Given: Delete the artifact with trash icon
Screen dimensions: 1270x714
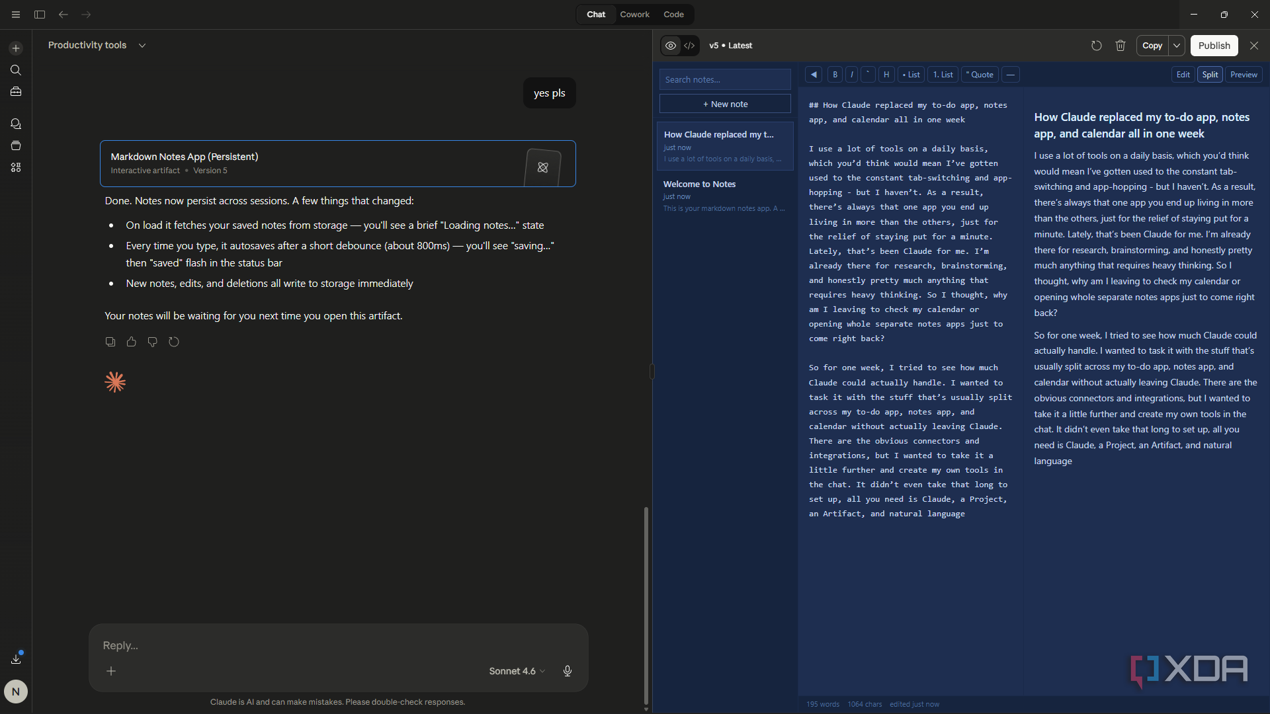Looking at the screenshot, I should [x=1121, y=46].
